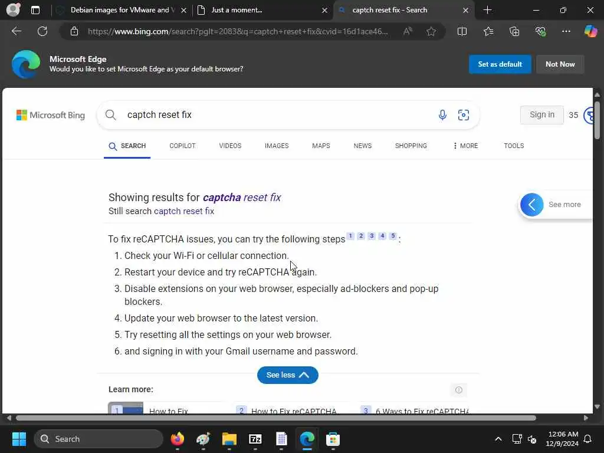Open a new tab with plus icon
Viewport: 604px width, 453px height.
coord(487,10)
